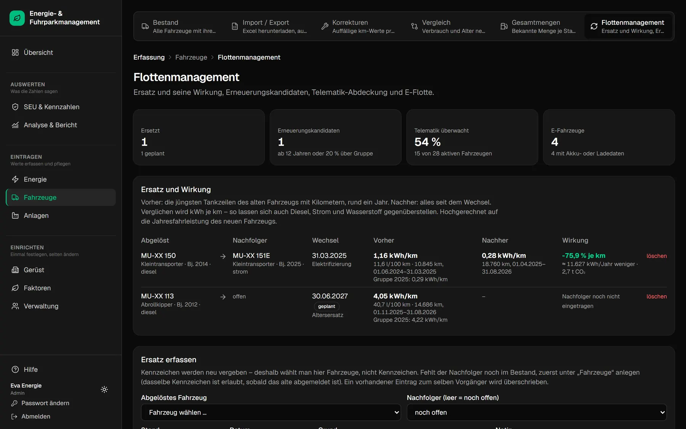Click the truck icon beside Fahrzeuge in the sidebar
This screenshot has height=429, width=686.
(x=15, y=198)
